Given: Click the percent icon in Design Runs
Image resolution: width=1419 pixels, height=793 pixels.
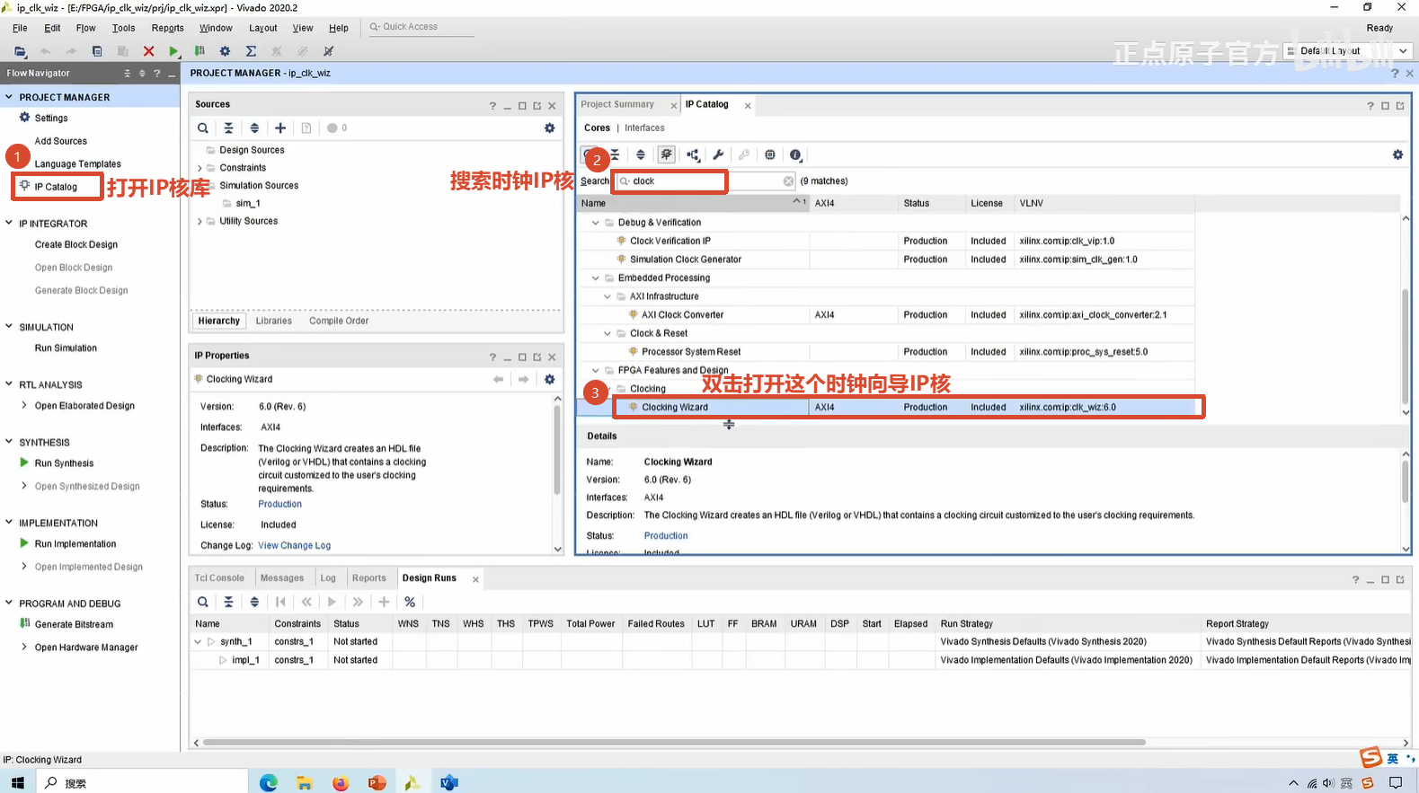Looking at the screenshot, I should [410, 602].
